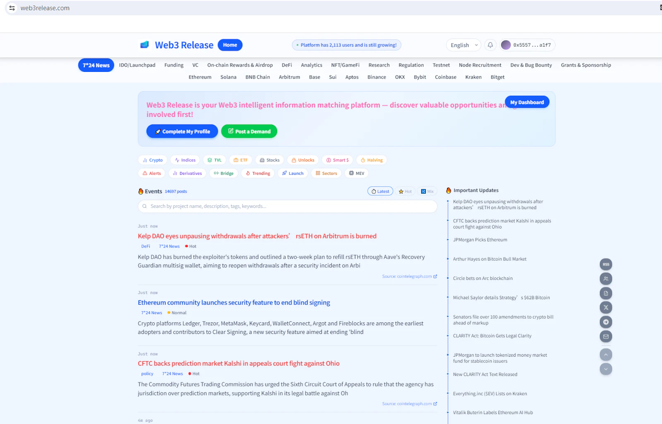Click the DeFi tag on Kelp DAO article
The image size is (662, 424).
click(x=146, y=246)
